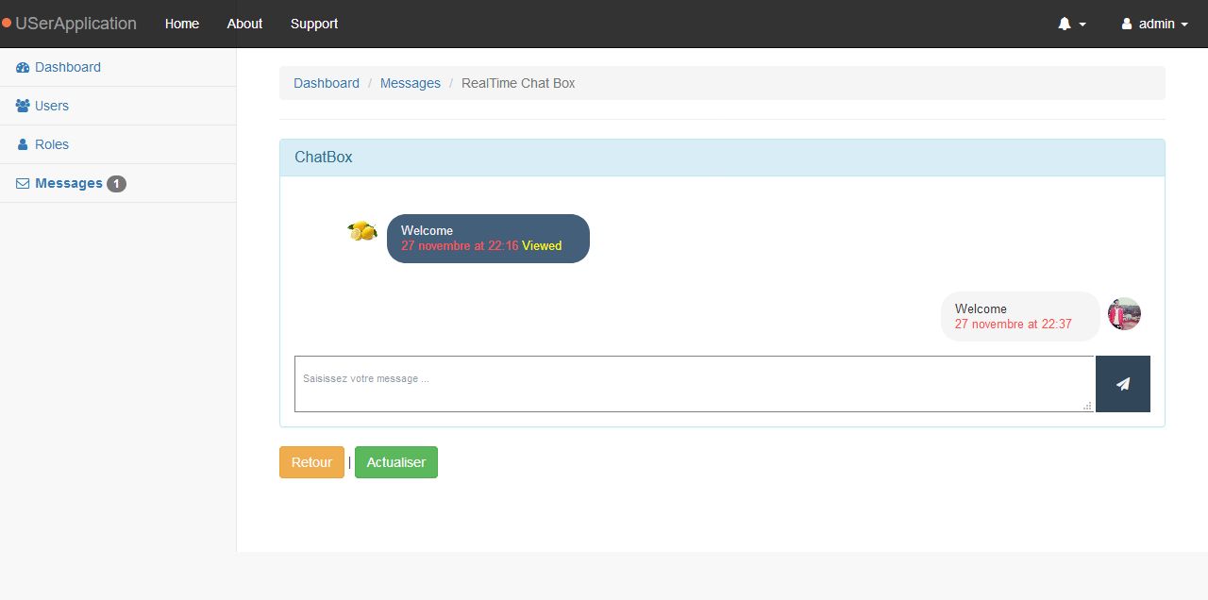This screenshot has height=600, width=1208.
Task: Follow the Dashboard breadcrumb link
Action: 327,83
